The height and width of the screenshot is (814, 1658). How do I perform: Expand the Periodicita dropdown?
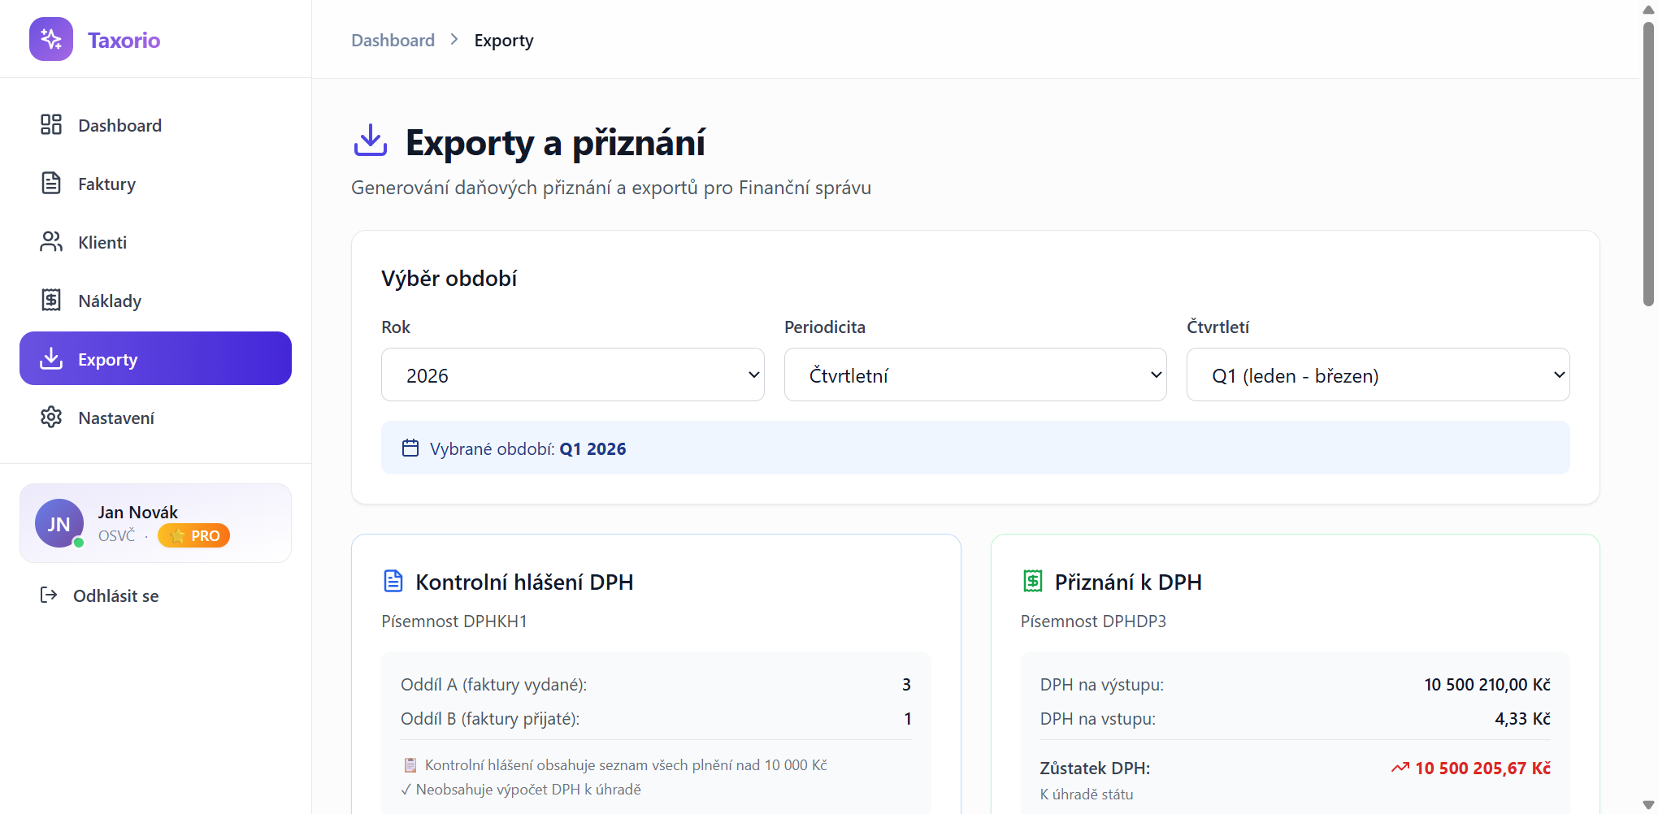[x=974, y=375]
